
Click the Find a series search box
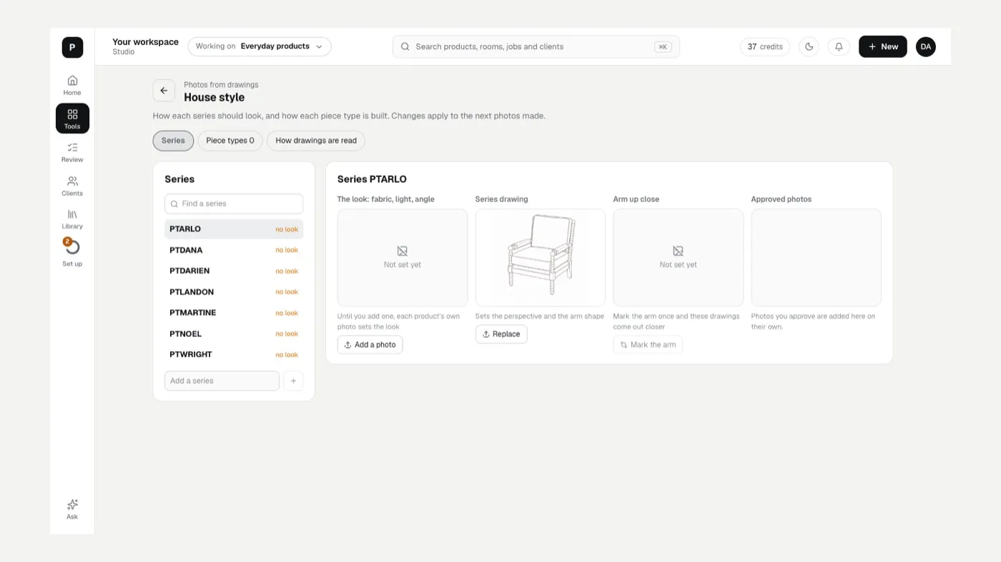(x=234, y=204)
